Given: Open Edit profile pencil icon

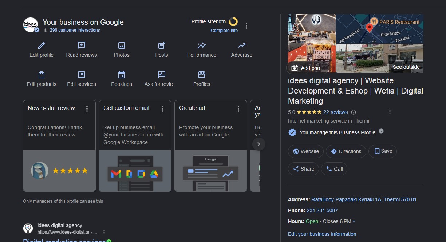Looking at the screenshot, I should (x=42, y=45).
